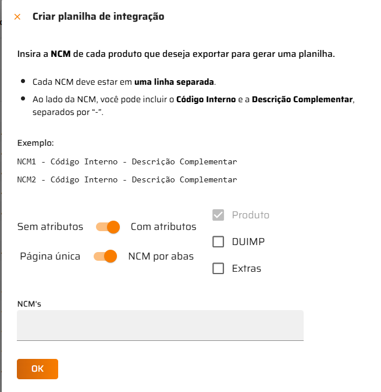Toggle the Sem atributos / Com atributos switch
The width and height of the screenshot is (381, 392).
[108, 226]
